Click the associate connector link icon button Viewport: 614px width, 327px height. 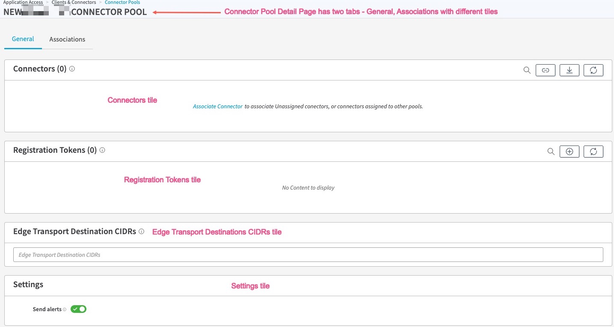point(546,70)
